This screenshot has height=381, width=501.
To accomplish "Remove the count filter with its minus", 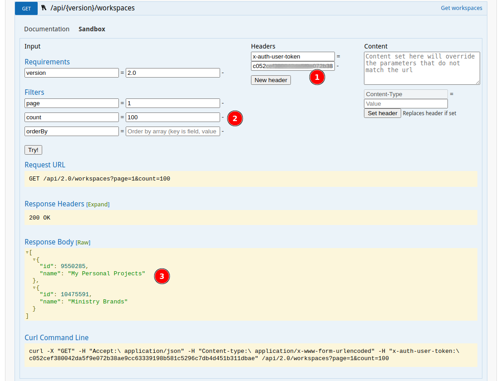I will 223,117.
